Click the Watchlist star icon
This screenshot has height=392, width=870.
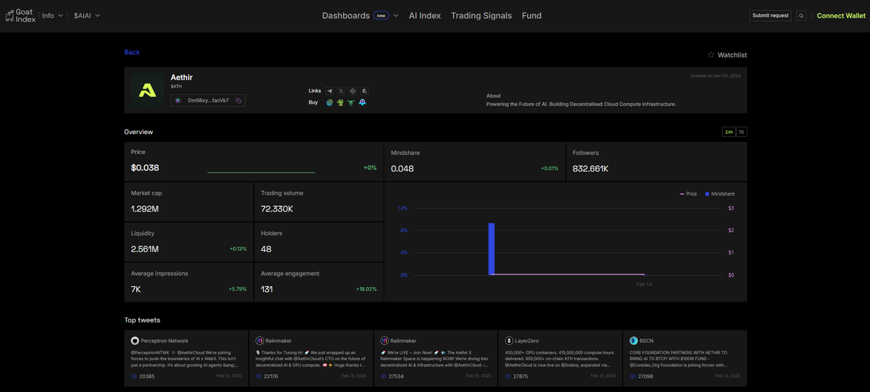coord(711,54)
